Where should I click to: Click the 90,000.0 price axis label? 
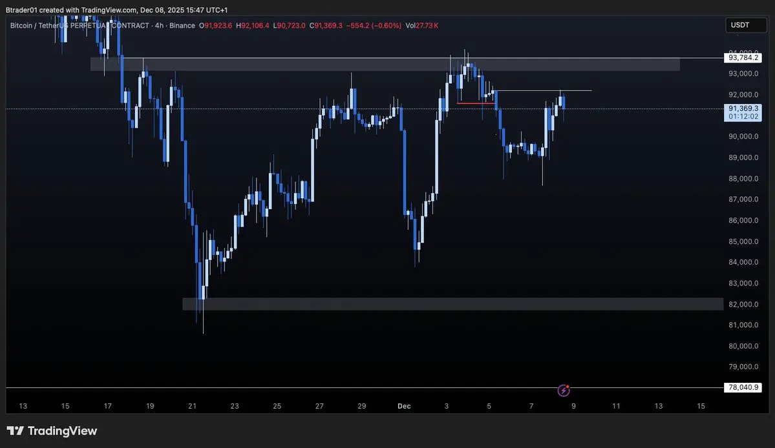point(743,137)
